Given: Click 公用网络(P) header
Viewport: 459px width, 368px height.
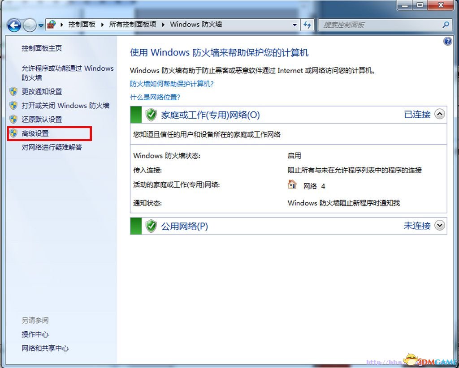Looking at the screenshot, I should (x=184, y=226).
